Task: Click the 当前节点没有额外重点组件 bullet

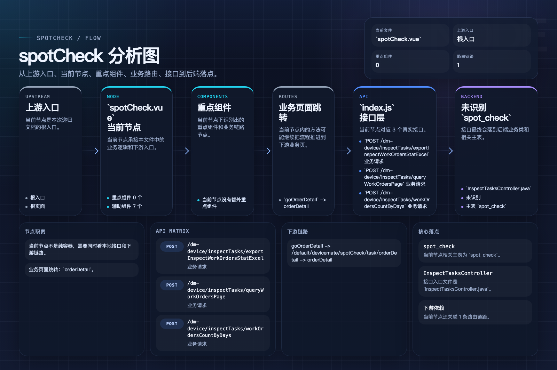Action: pyautogui.click(x=222, y=203)
